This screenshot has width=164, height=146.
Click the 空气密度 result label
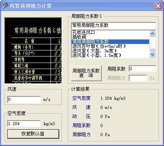pyautogui.click(x=81, y=98)
